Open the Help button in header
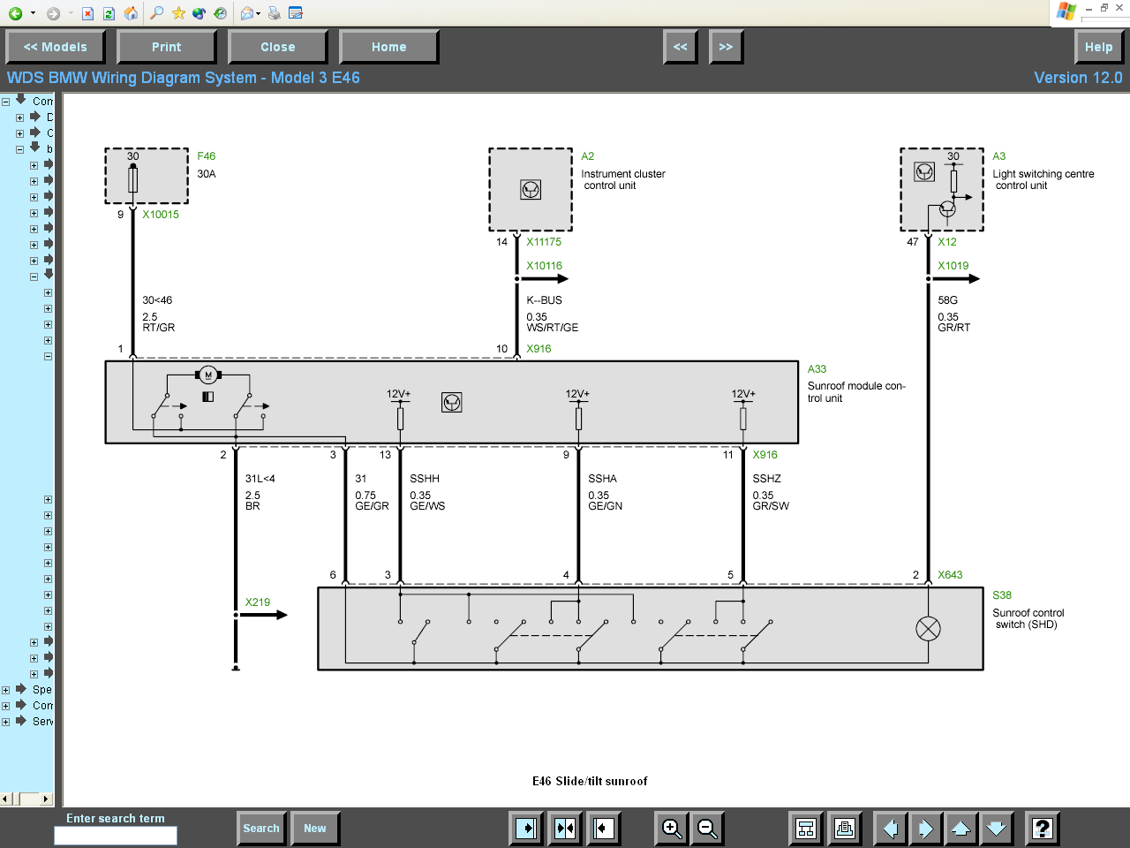Viewport: 1130px width, 848px height. (1098, 47)
